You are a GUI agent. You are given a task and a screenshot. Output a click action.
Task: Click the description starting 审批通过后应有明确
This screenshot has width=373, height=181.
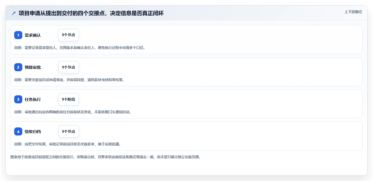click(x=73, y=112)
